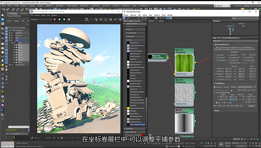Click the Redo arrow in main toolbar
Image resolution: width=261 pixels, height=148 pixels.
tap(8, 10)
